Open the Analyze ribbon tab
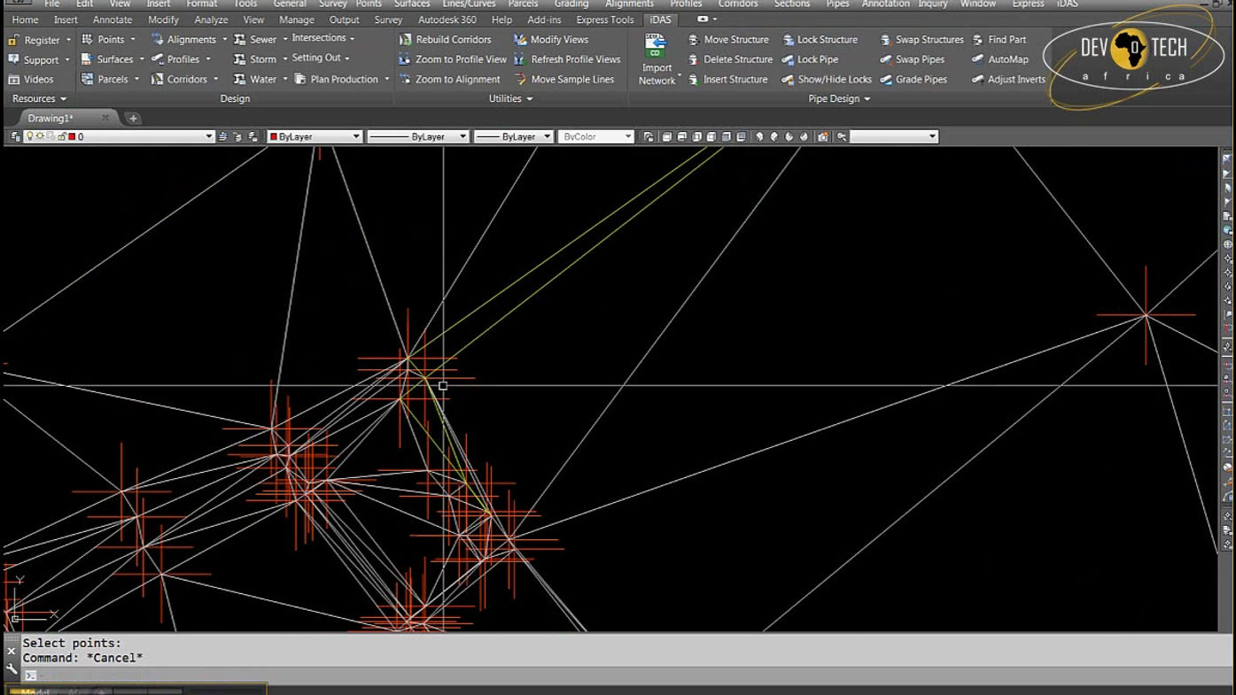 pos(211,19)
